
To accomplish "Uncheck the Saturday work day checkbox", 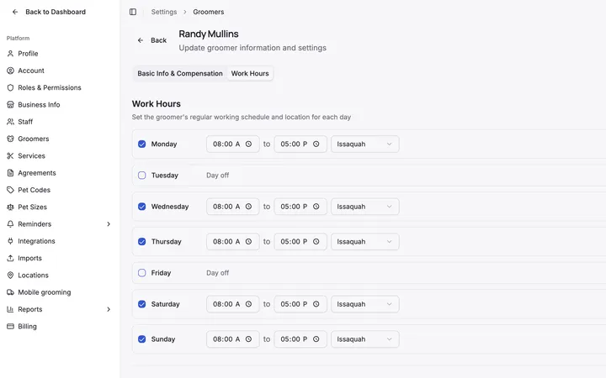I will [x=142, y=304].
